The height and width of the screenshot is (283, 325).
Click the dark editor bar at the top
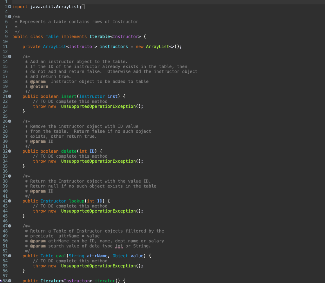(x=162, y=2)
